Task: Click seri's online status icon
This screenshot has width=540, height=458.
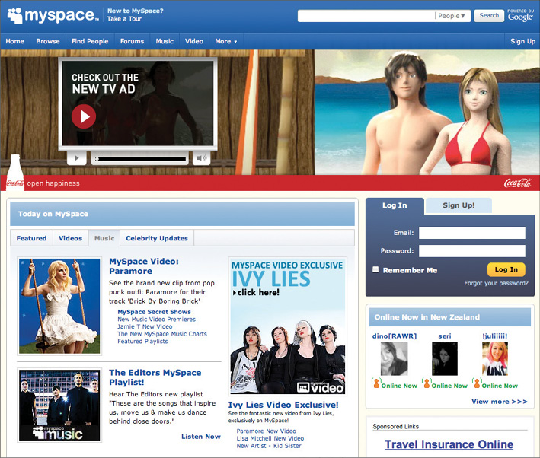Action: (427, 383)
